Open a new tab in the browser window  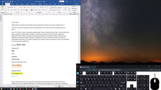tap(97, 67)
